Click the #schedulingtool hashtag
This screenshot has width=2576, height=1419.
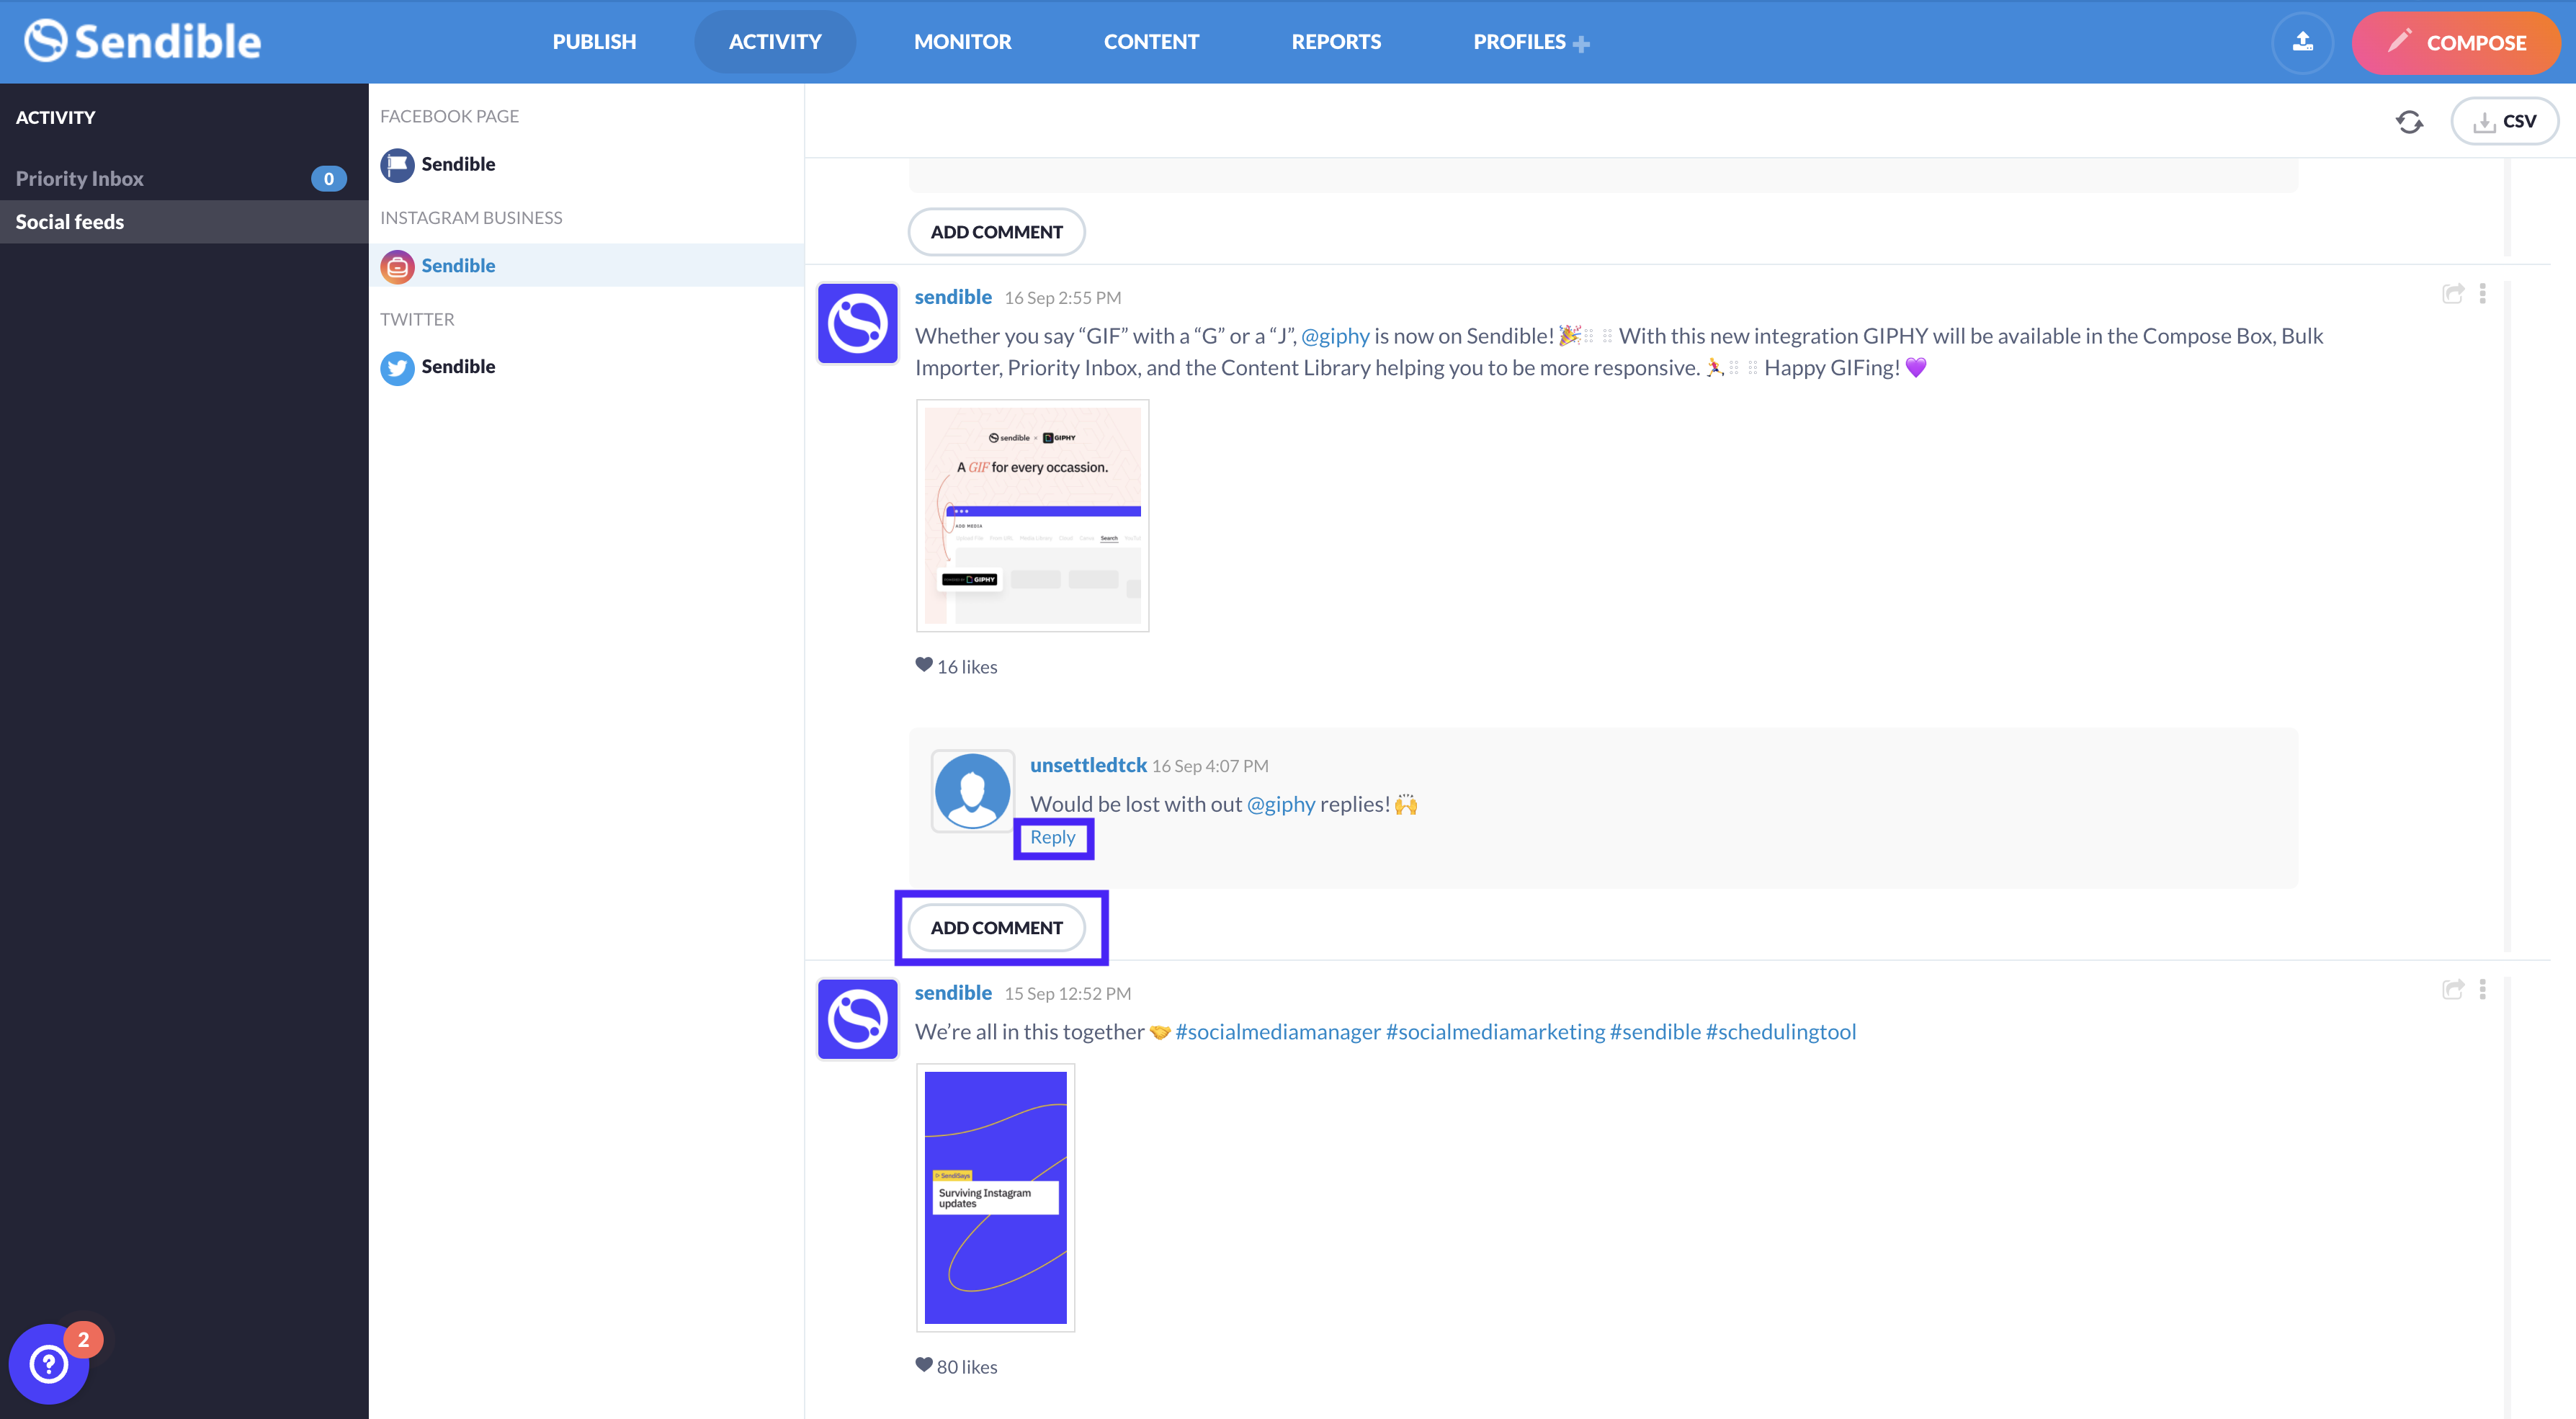[x=1780, y=1032]
